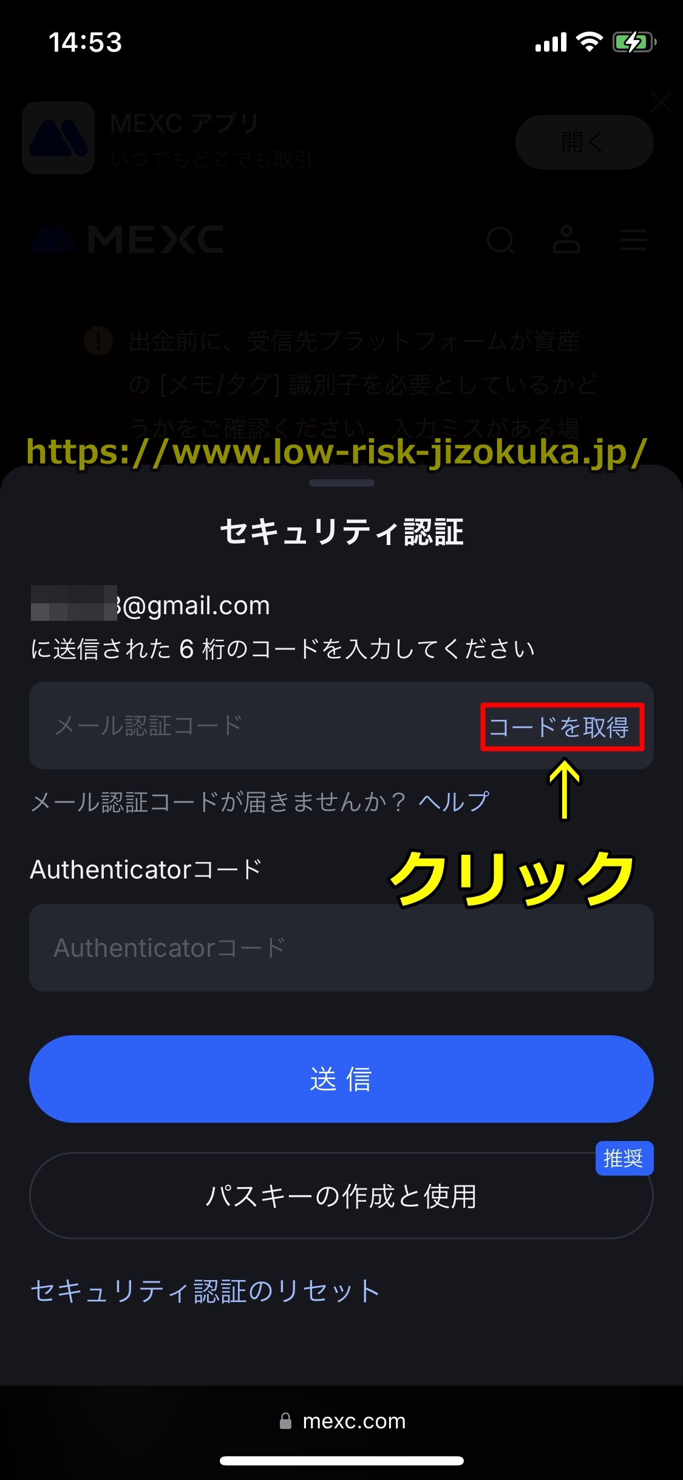Open セキュリティ認証のリセット link
683x1480 pixels.
click(x=206, y=1290)
